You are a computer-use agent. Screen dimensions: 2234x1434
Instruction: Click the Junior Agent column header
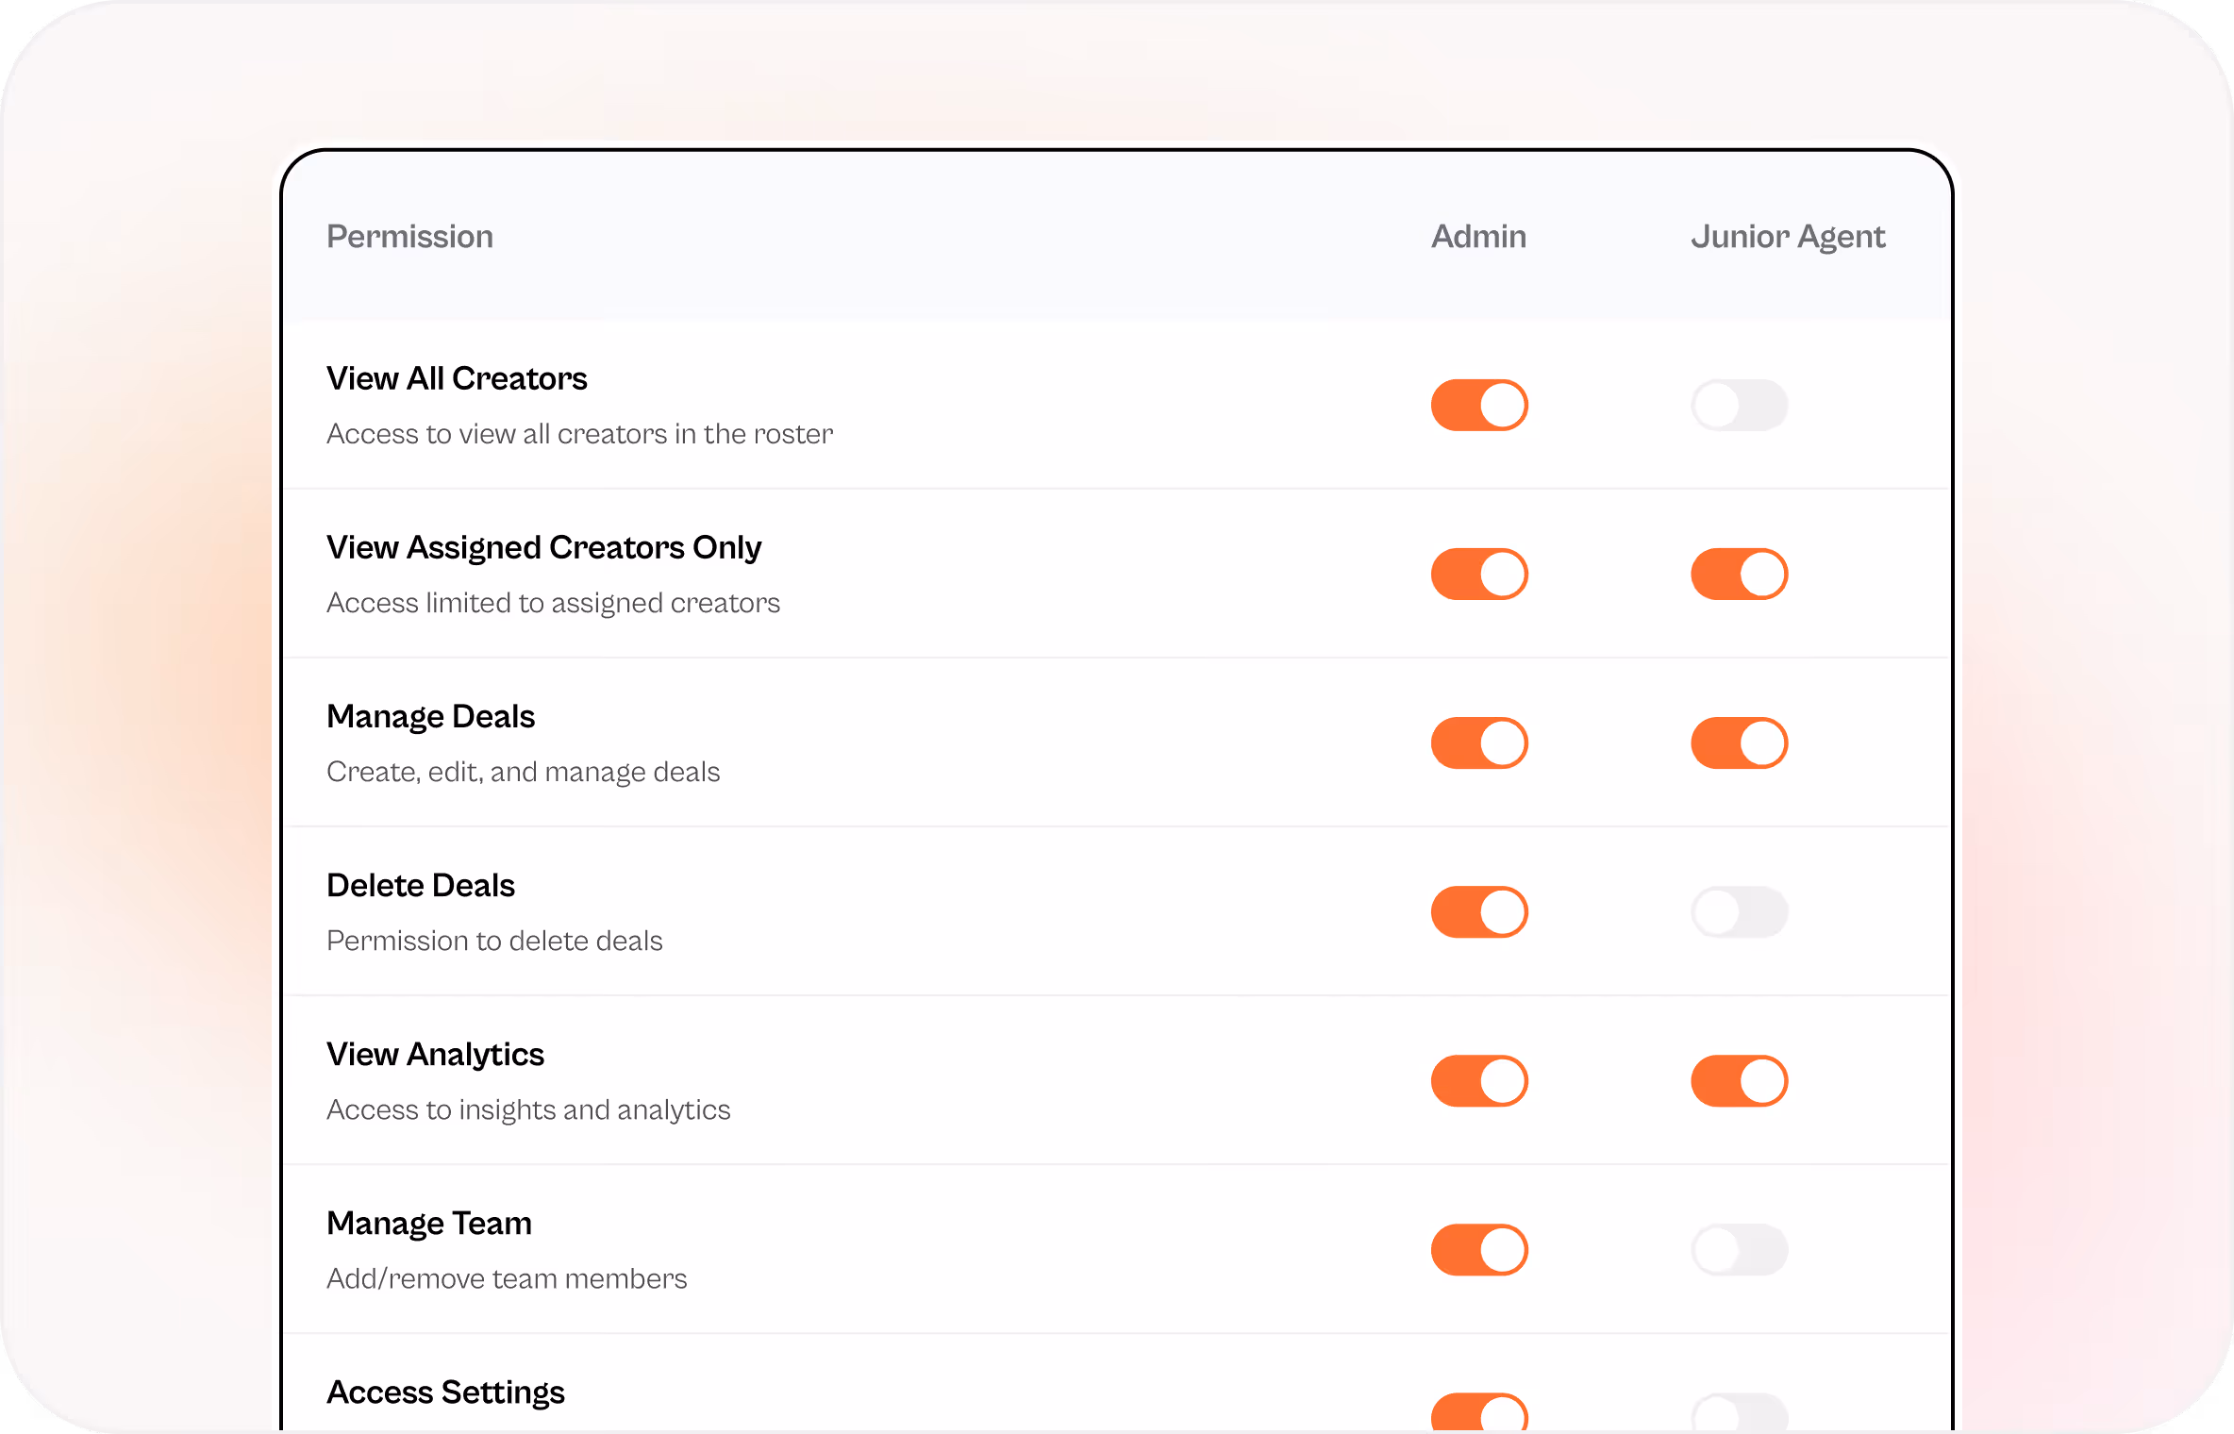click(1788, 237)
